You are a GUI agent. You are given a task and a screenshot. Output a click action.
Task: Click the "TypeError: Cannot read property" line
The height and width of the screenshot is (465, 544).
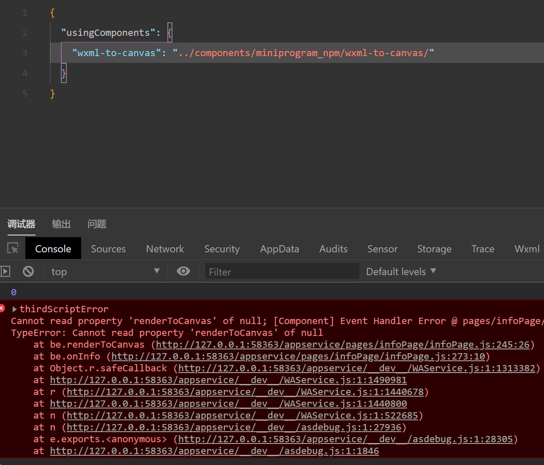point(167,333)
